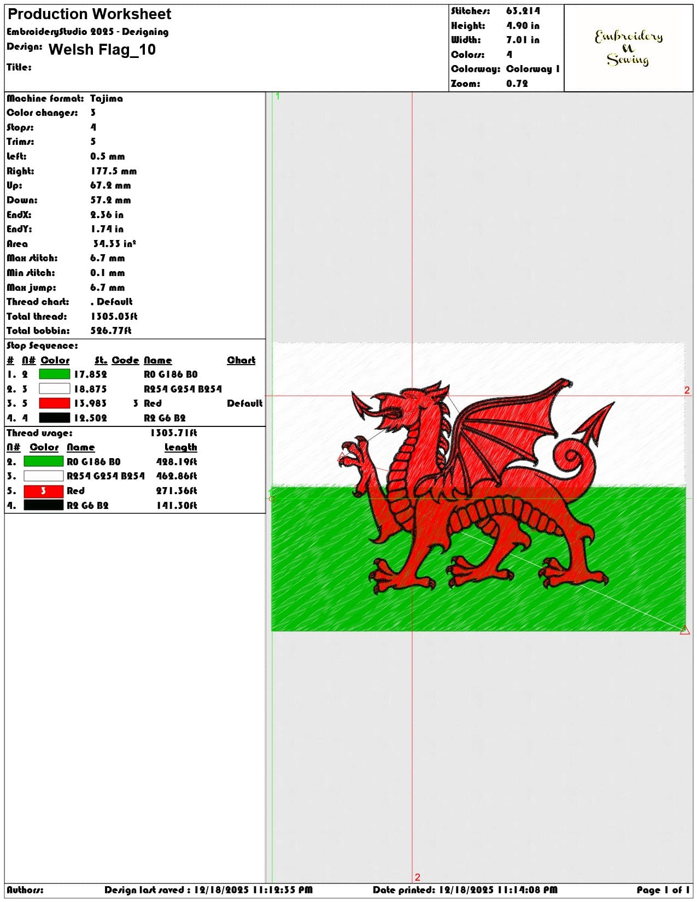Click the Area value '34.33 in²'
Viewport: 697px width, 902px height.
click(114, 244)
